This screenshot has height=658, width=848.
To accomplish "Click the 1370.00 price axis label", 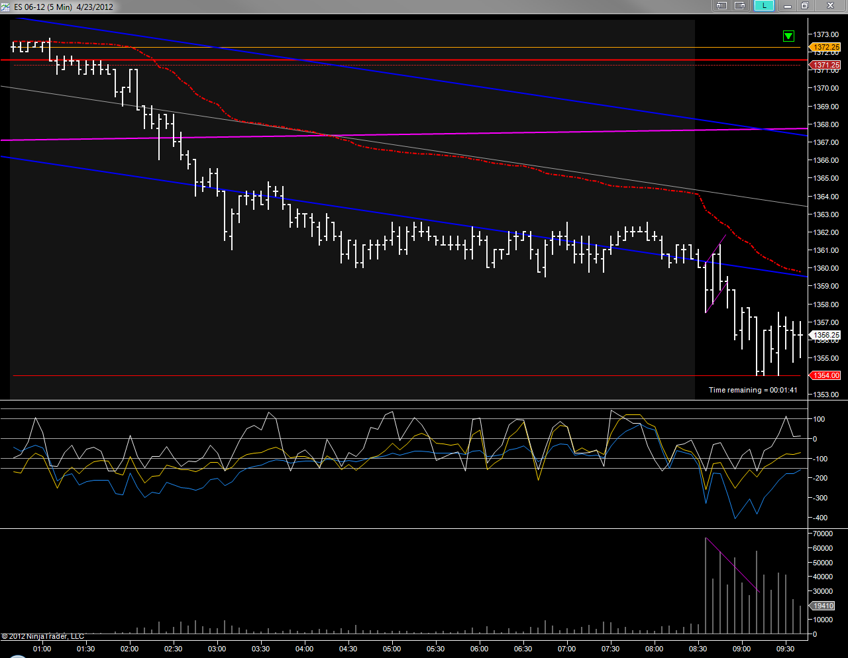I will (826, 88).
